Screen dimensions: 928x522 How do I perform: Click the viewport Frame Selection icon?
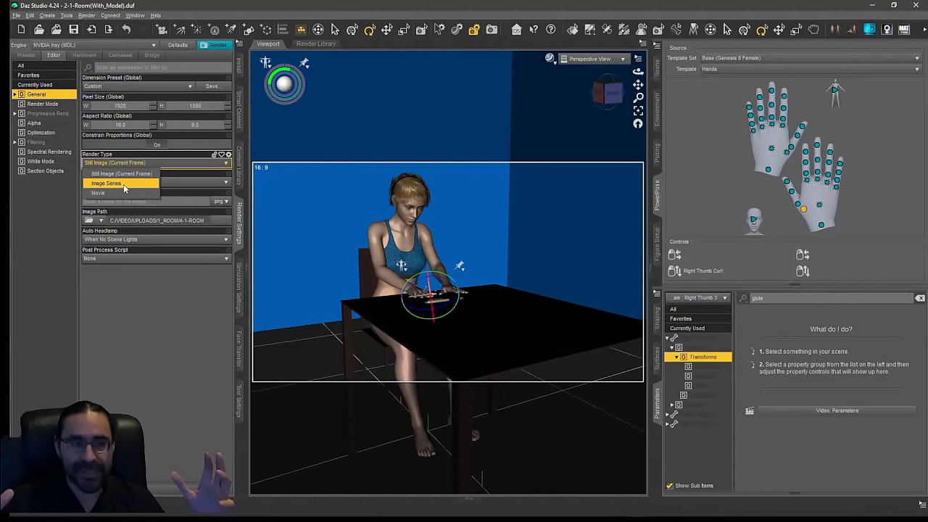coord(638,110)
